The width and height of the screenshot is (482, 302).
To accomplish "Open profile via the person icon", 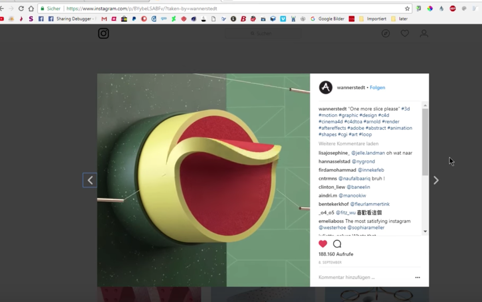I will [424, 34].
